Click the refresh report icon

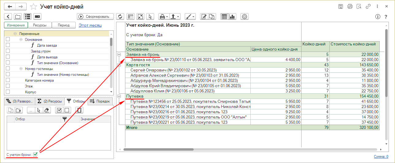120,17
